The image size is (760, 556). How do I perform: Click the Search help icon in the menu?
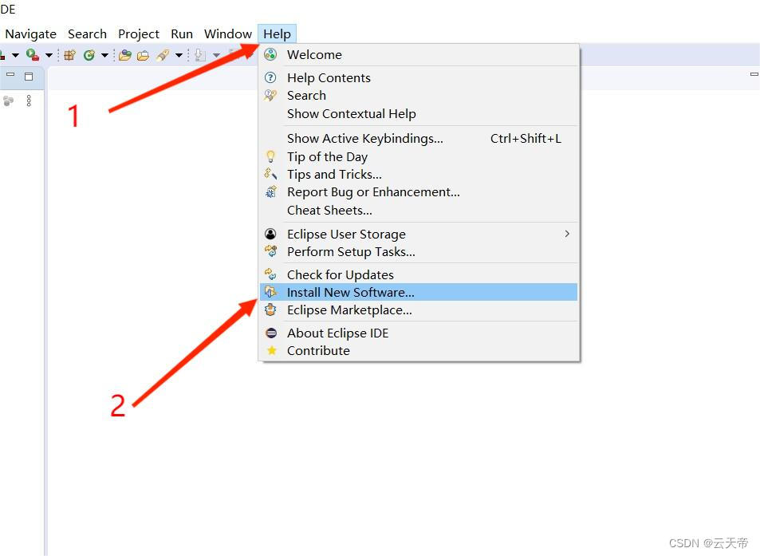[x=270, y=95]
